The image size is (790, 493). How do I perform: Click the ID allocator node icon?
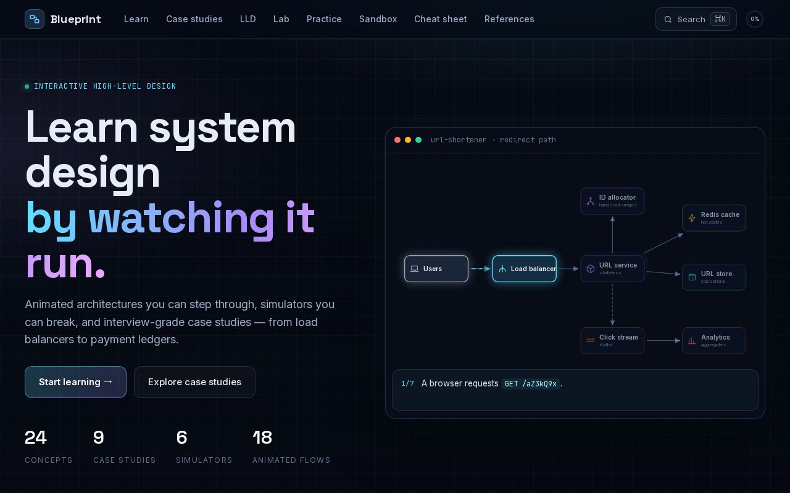pos(591,201)
